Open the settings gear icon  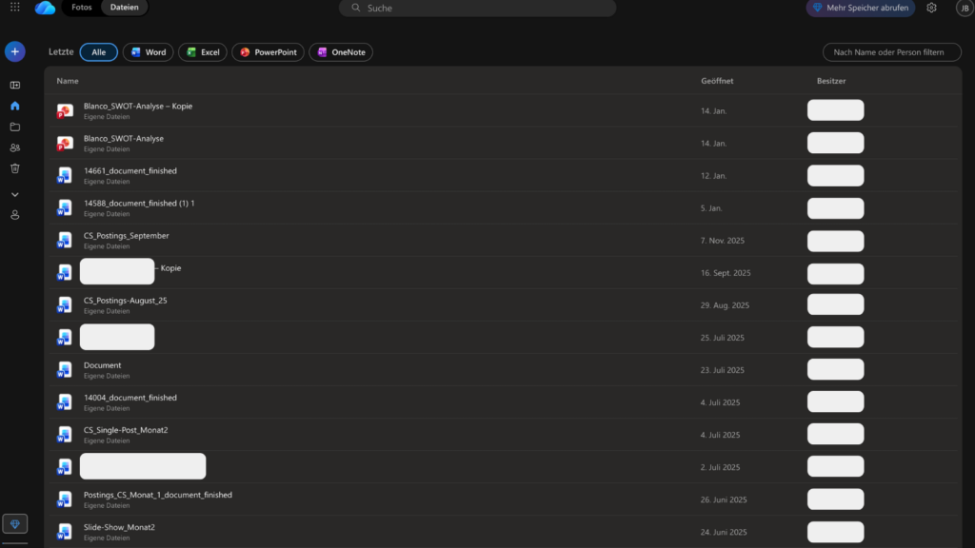pos(931,8)
